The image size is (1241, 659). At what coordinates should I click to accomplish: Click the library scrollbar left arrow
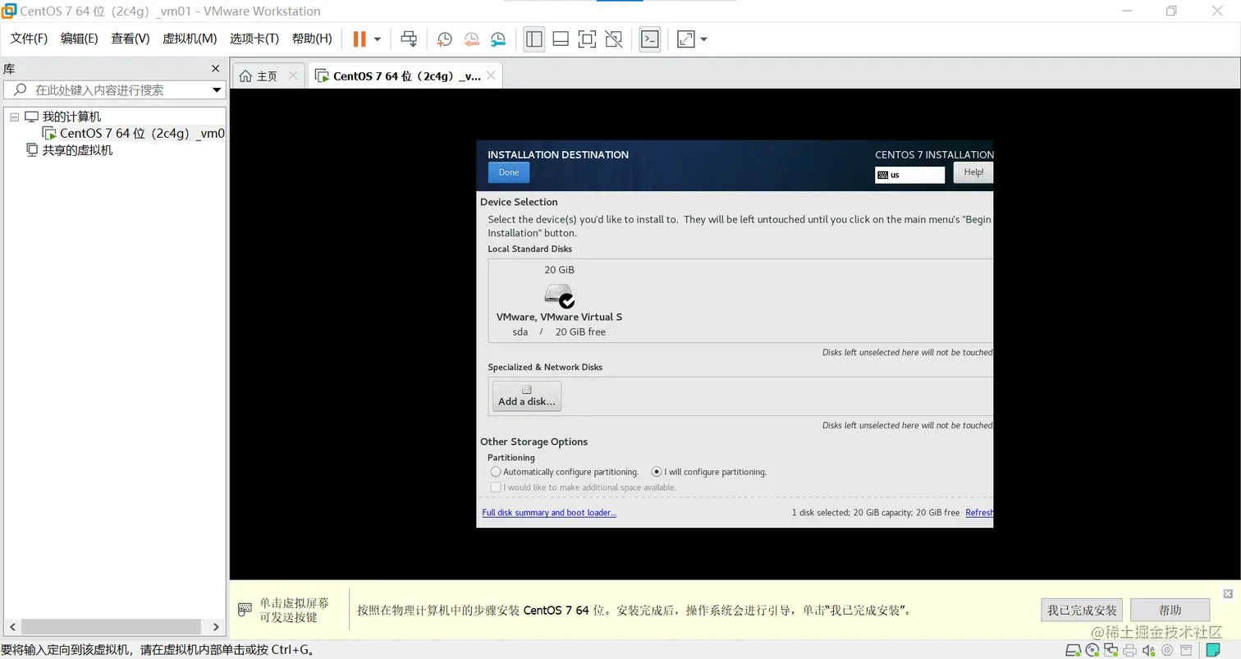pyautogui.click(x=12, y=626)
